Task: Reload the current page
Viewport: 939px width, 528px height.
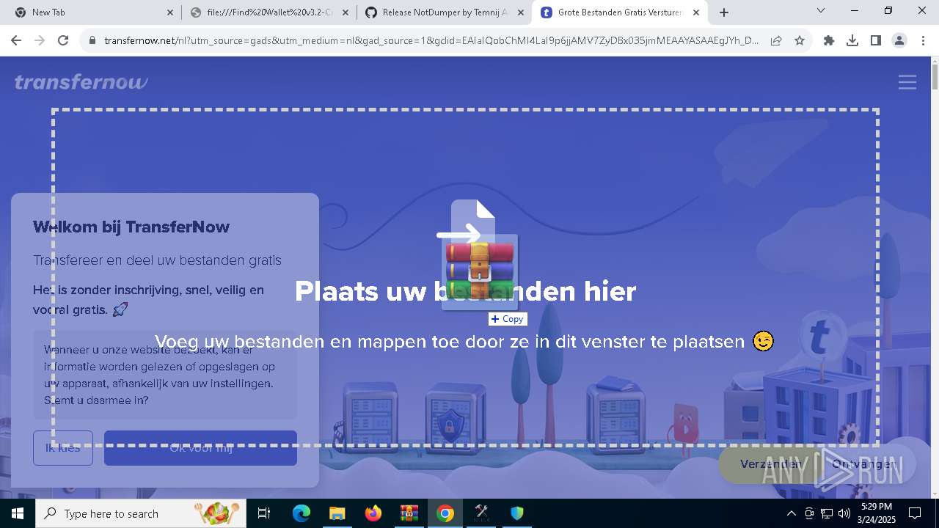Action: pos(63,41)
